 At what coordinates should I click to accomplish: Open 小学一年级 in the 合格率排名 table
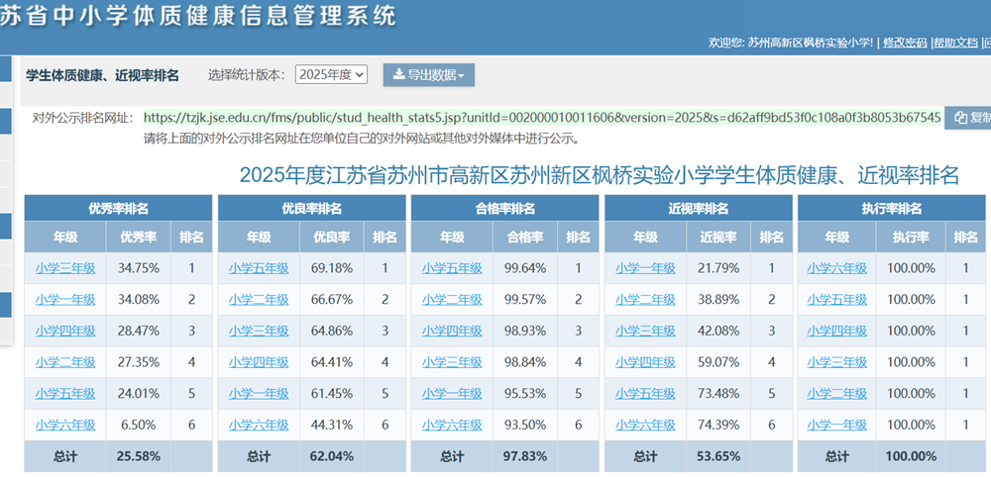452,394
